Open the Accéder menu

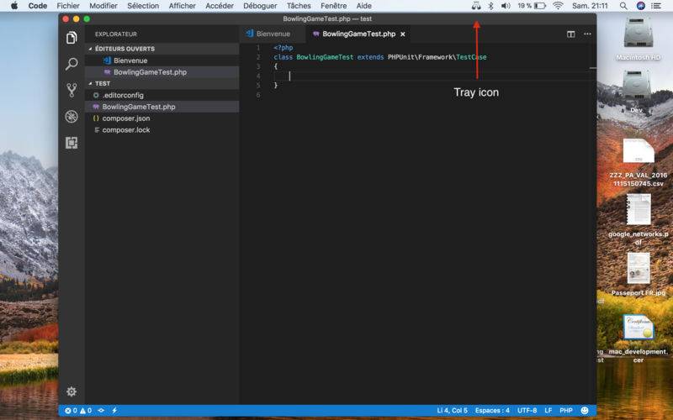click(x=220, y=6)
